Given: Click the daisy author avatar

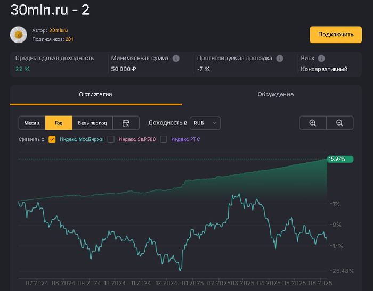Looking at the screenshot, I should pos(19,35).
